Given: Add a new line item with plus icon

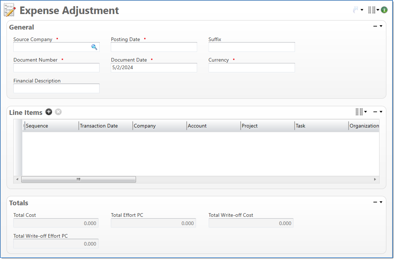Looking at the screenshot, I should point(49,112).
